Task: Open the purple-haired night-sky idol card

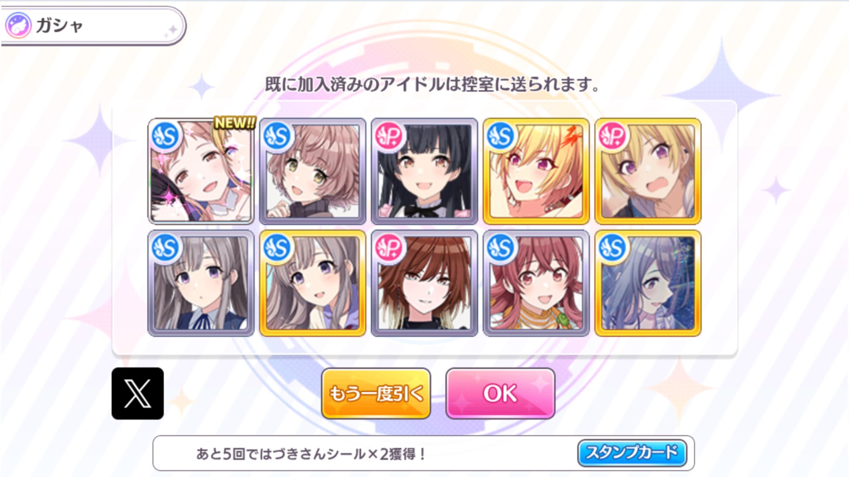Action: click(648, 283)
